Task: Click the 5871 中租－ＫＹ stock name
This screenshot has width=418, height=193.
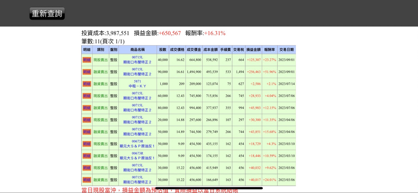Action: pos(137,84)
